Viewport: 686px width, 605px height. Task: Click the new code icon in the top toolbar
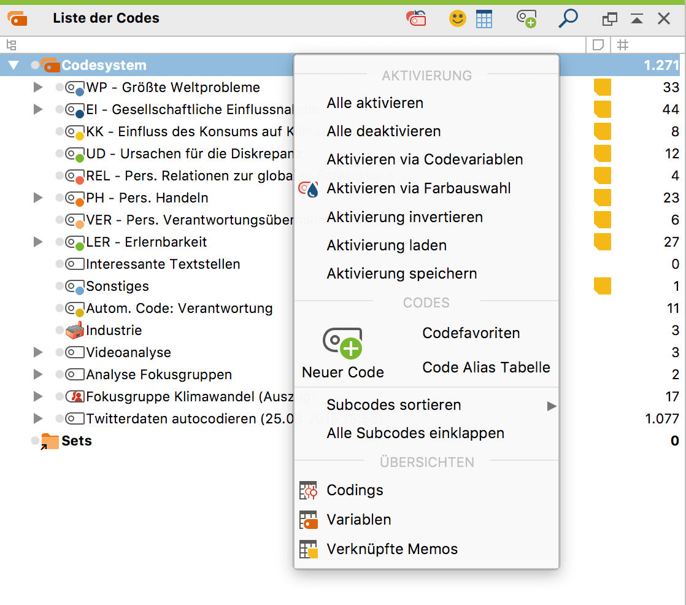click(x=526, y=18)
